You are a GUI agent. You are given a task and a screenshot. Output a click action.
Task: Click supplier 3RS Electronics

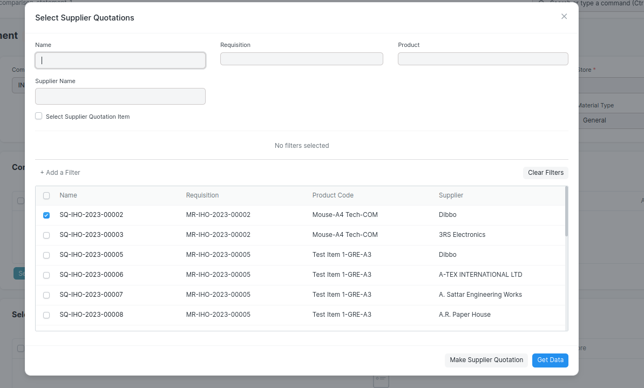pyautogui.click(x=462, y=235)
